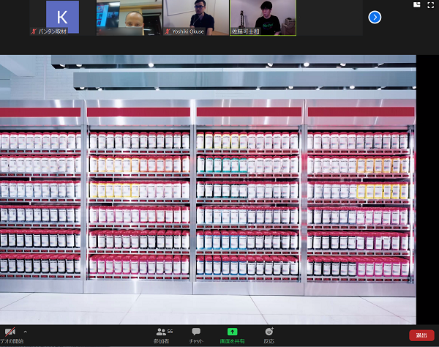Expand video options caret beside camera
439x347 pixels.
[x=25, y=332]
